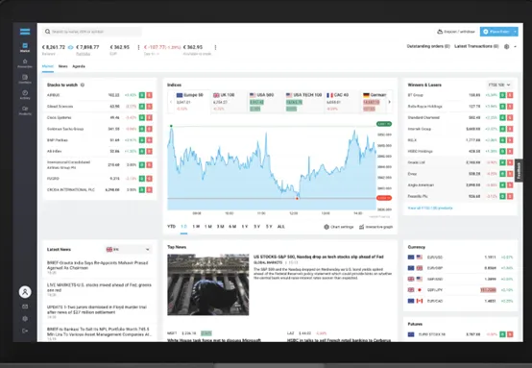Open the Top News stock exchange thumbnail
This screenshot has width=532, height=368.
pos(208,284)
